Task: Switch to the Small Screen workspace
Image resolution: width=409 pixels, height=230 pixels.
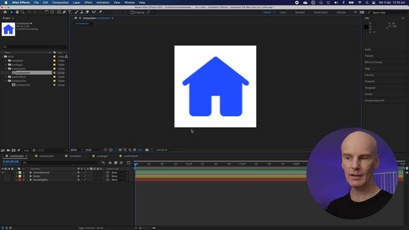Action: (320, 13)
